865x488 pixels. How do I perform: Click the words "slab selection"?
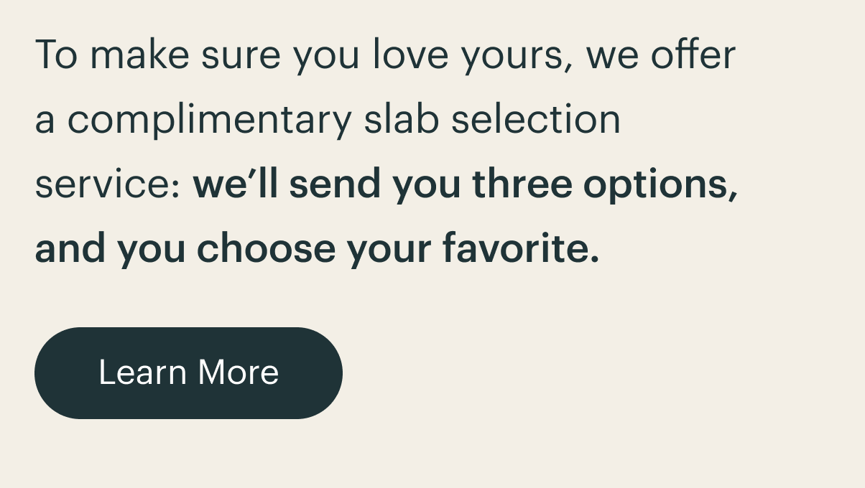tap(492, 119)
